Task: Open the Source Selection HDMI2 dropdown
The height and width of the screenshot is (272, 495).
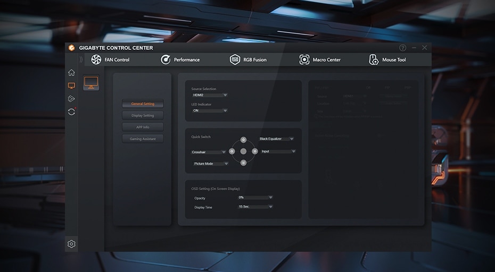Action: (210, 95)
